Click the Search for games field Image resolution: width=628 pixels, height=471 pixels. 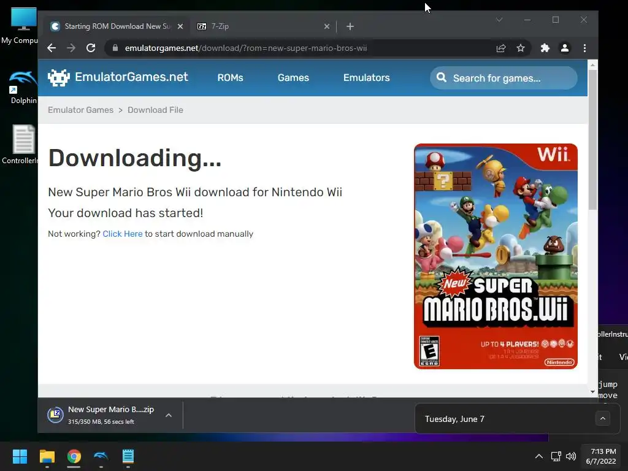coord(504,78)
